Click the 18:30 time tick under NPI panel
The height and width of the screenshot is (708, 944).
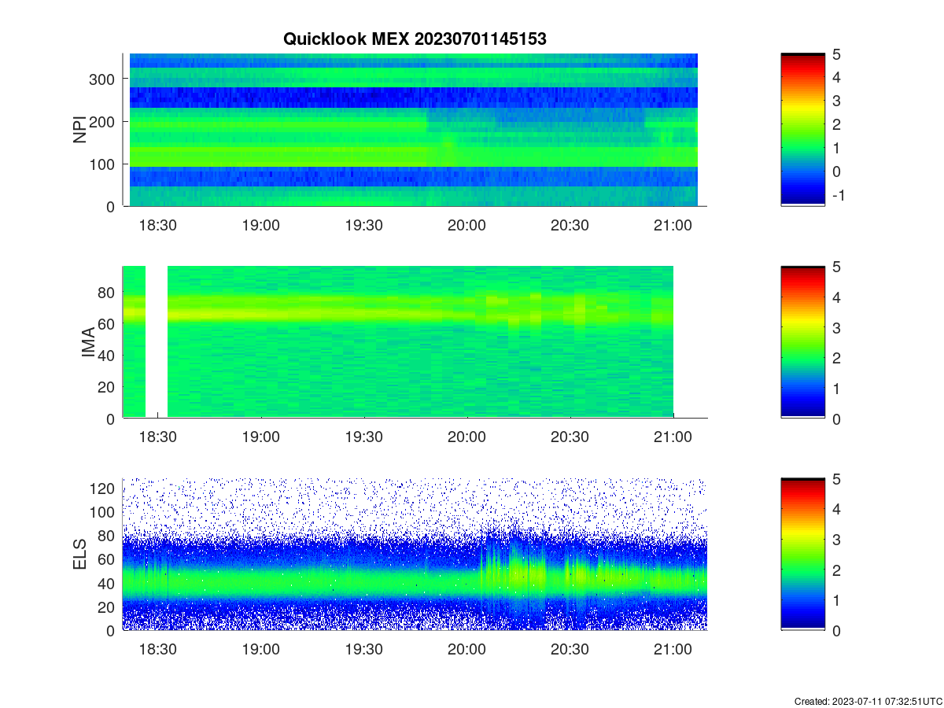157,225
